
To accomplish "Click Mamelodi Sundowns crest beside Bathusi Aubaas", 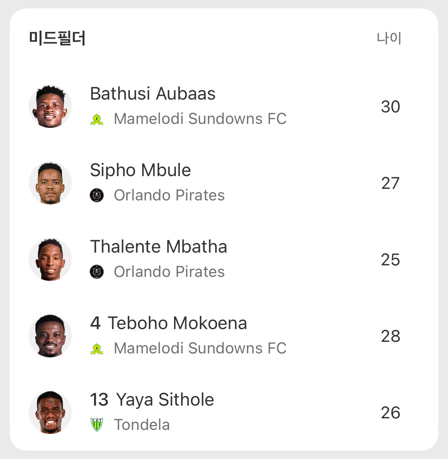I will (97, 119).
